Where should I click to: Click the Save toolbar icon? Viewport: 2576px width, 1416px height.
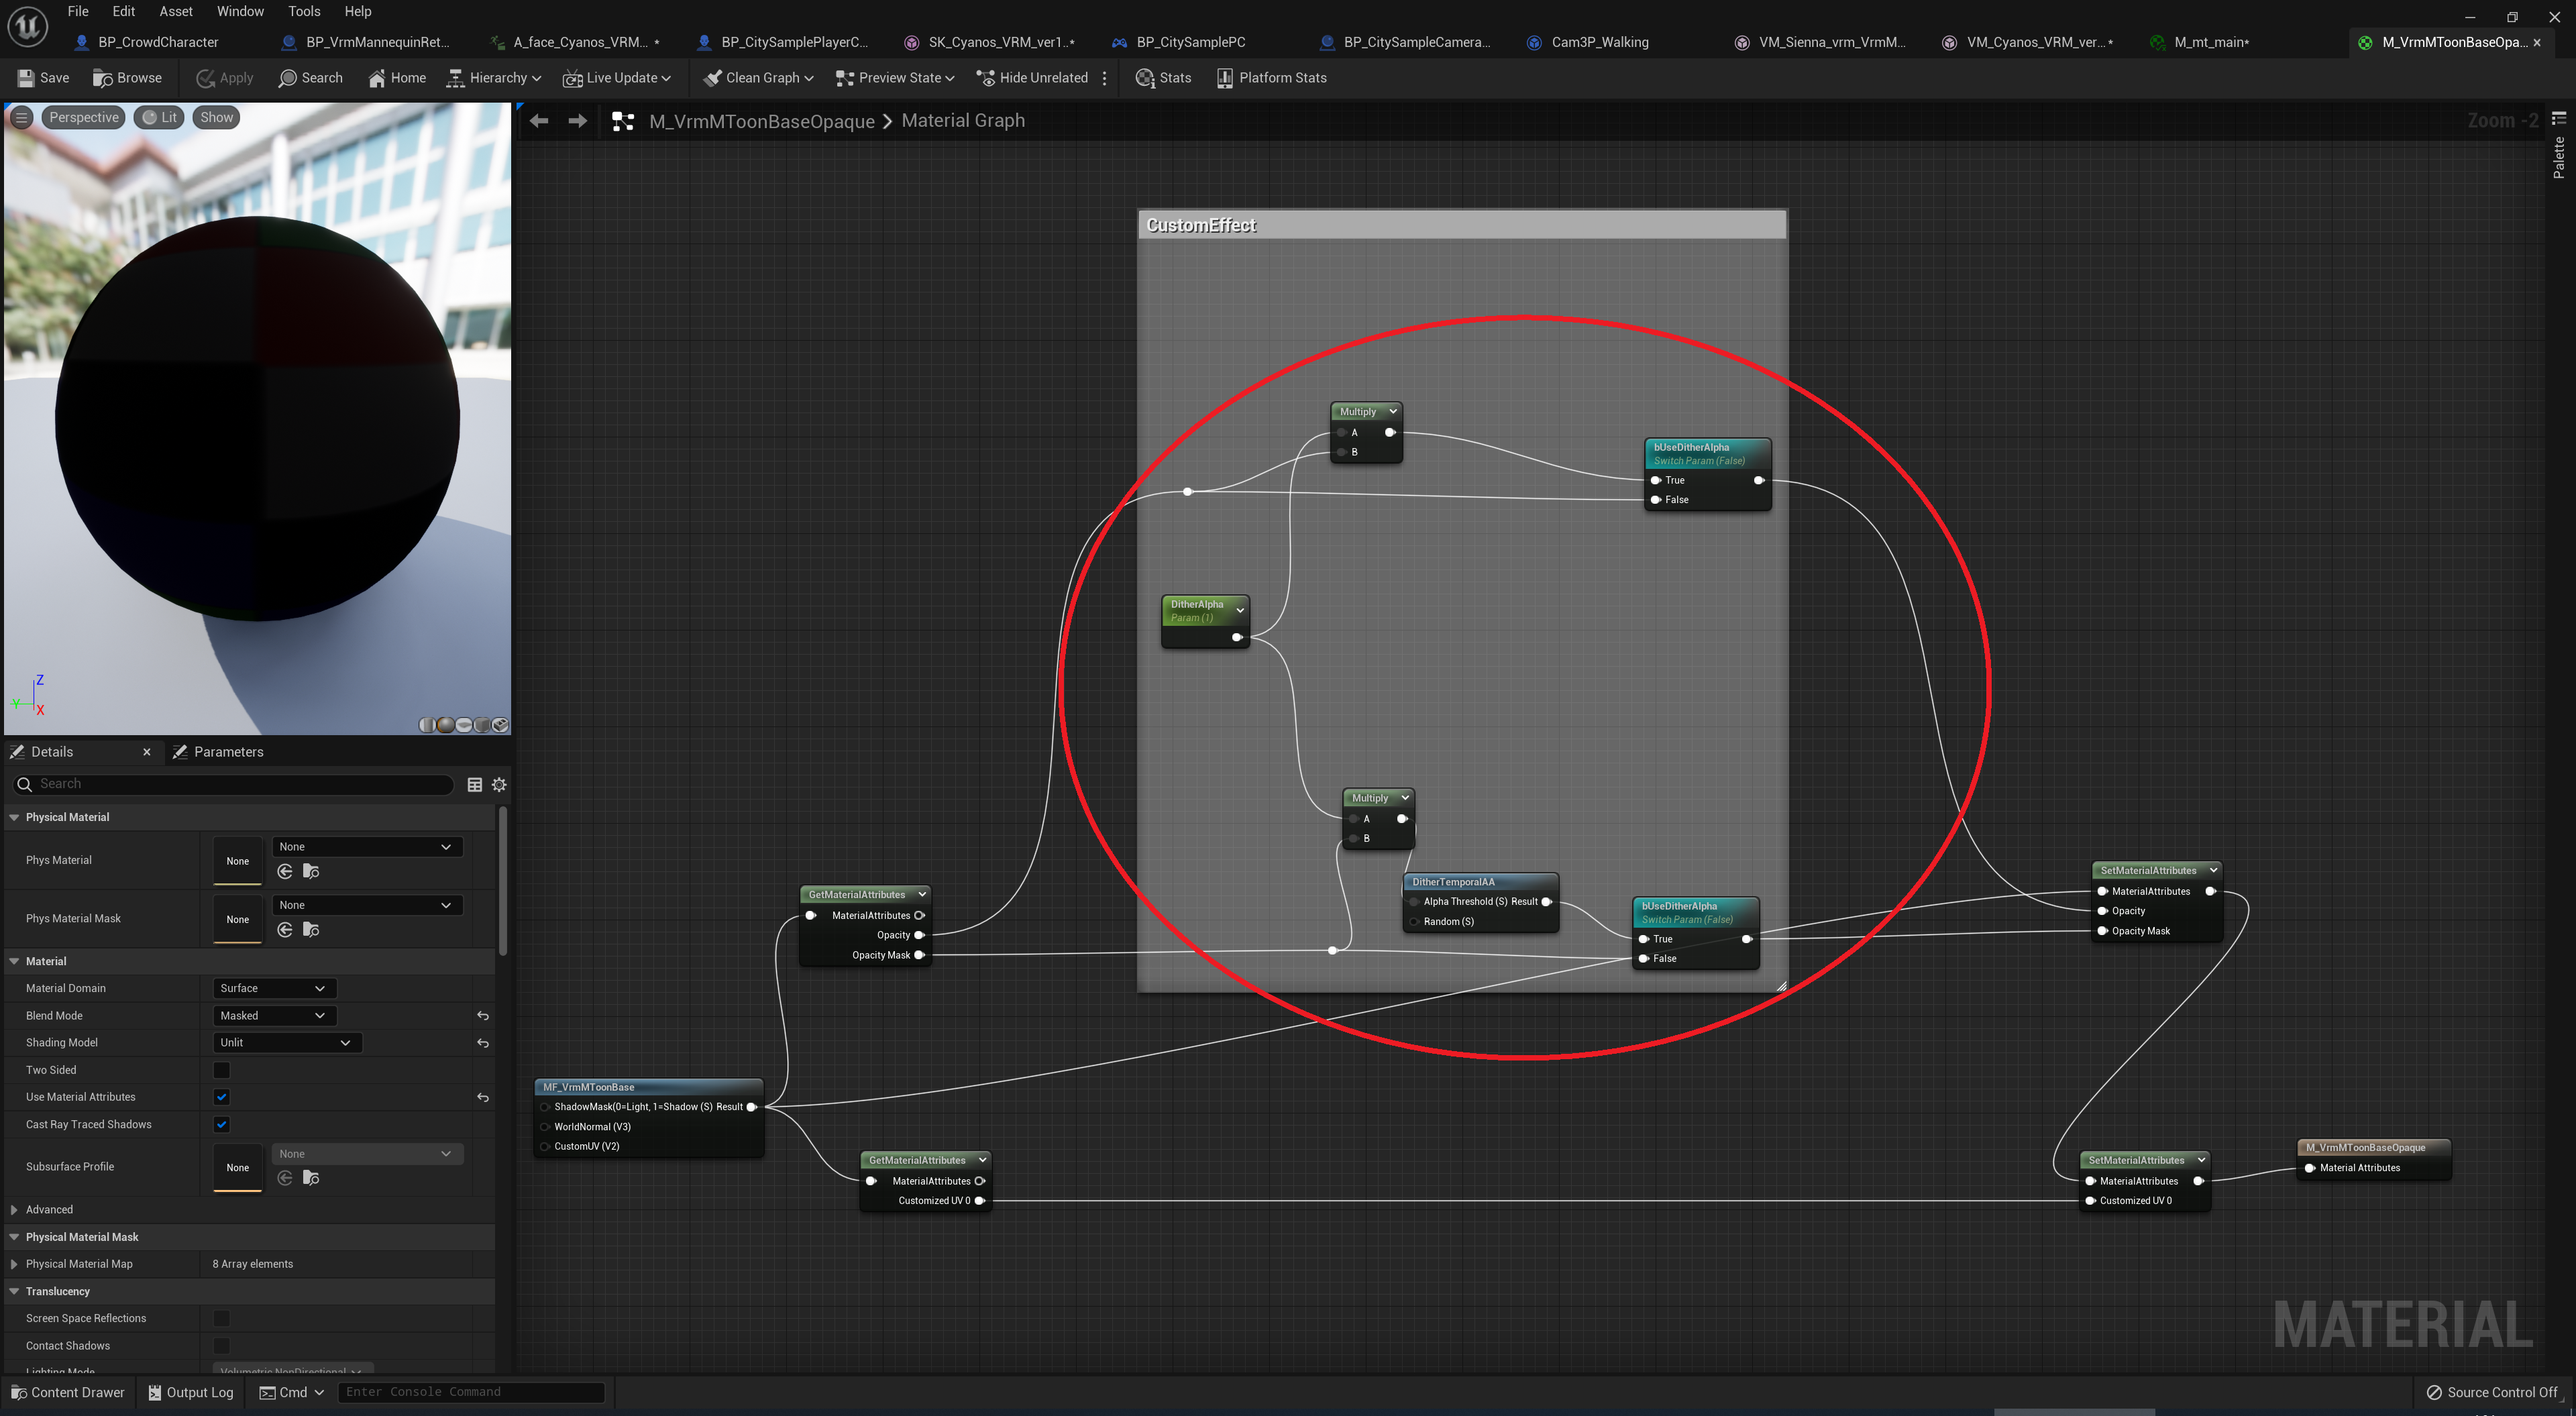[26, 78]
